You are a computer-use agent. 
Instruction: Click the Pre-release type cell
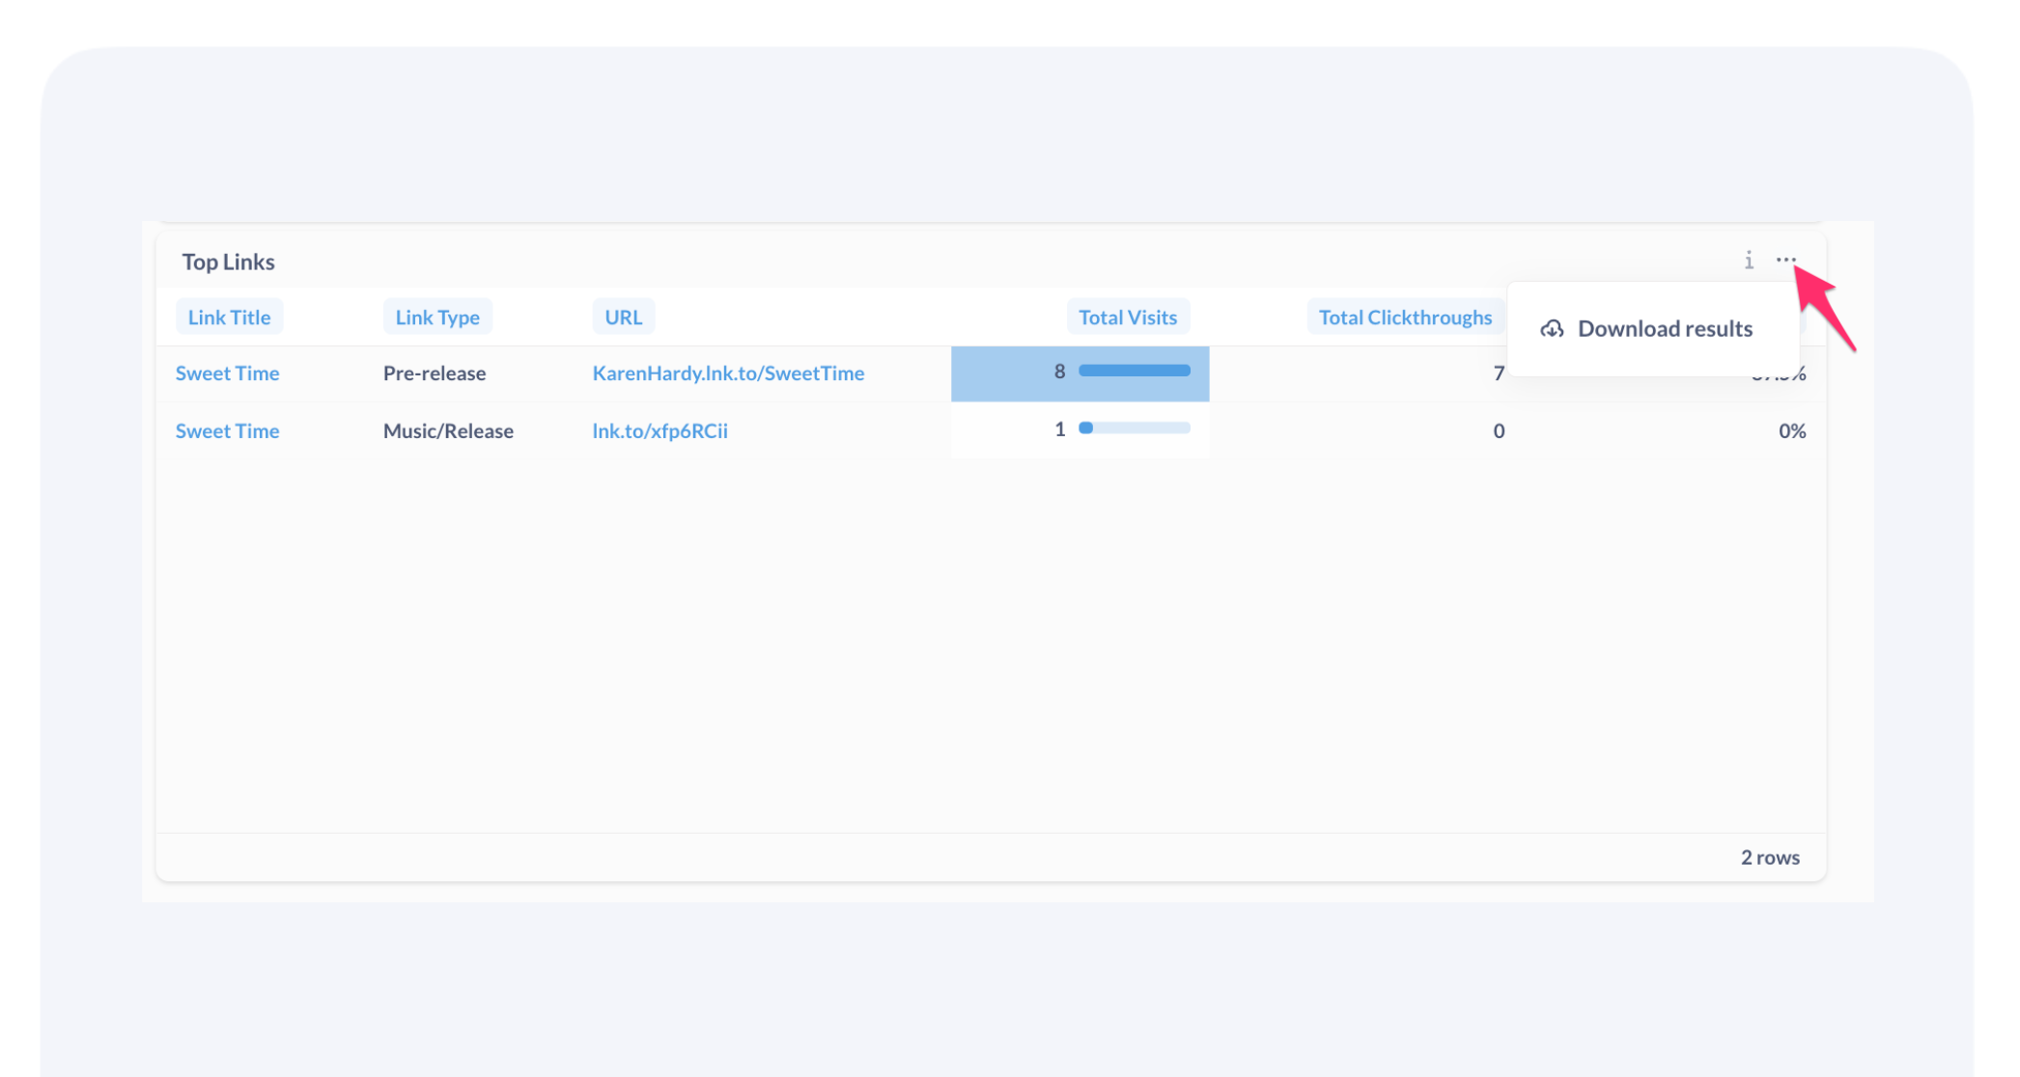[x=435, y=373]
